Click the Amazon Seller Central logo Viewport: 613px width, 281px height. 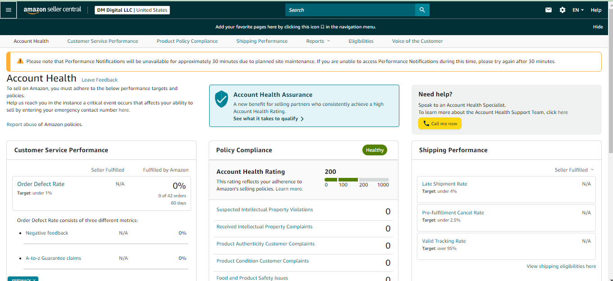(52, 10)
